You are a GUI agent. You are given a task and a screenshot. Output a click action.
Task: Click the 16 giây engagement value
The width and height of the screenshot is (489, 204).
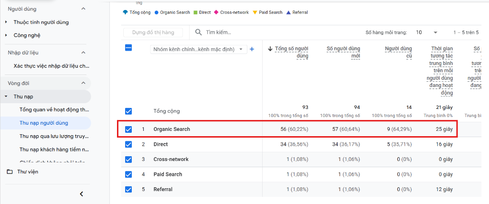pyautogui.click(x=444, y=144)
